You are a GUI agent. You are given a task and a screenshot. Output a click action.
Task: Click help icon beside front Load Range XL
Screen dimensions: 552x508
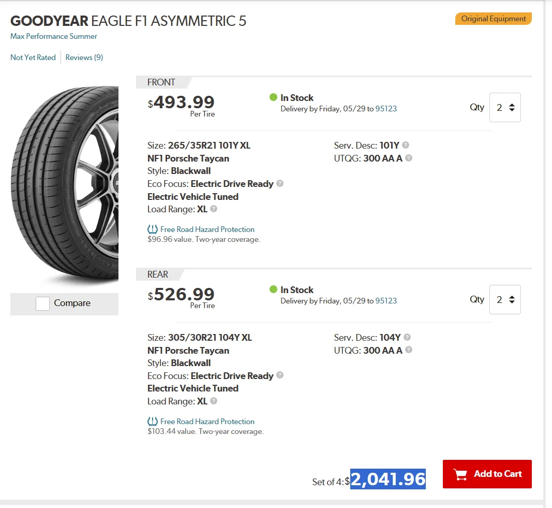(x=214, y=209)
